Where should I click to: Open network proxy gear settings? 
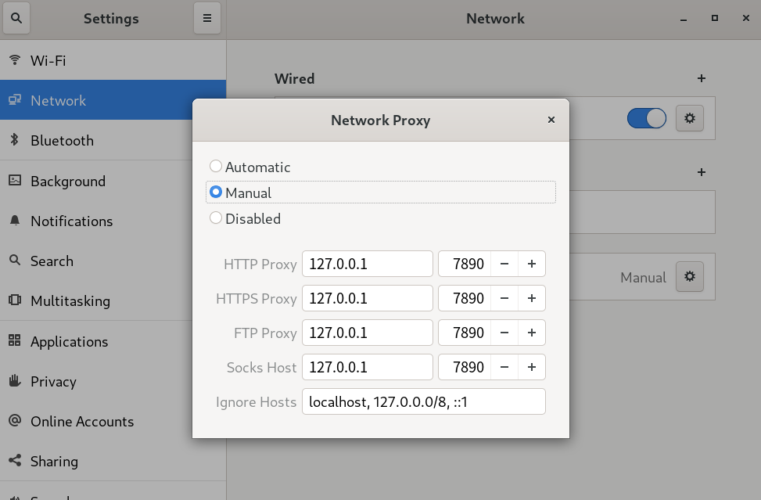coord(689,277)
